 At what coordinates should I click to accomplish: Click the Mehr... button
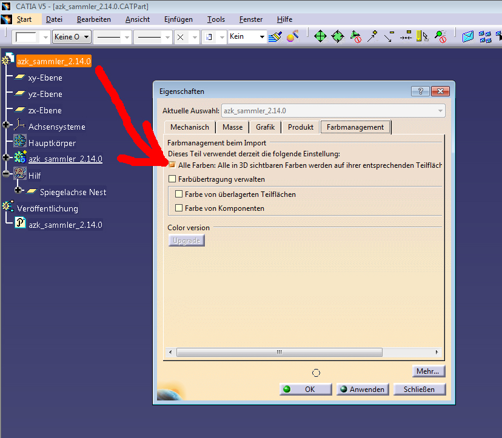429,371
